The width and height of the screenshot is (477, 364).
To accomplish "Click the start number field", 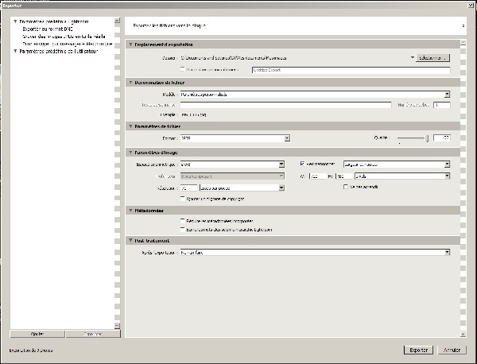I will 442,105.
